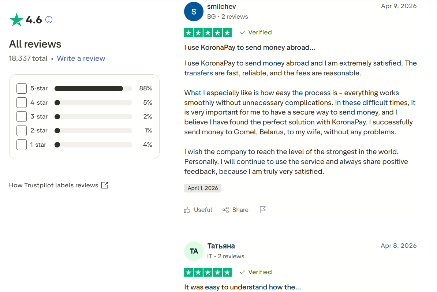The height and width of the screenshot is (292, 437).
Task: Tick the 1-star filter checkbox
Action: (22, 145)
